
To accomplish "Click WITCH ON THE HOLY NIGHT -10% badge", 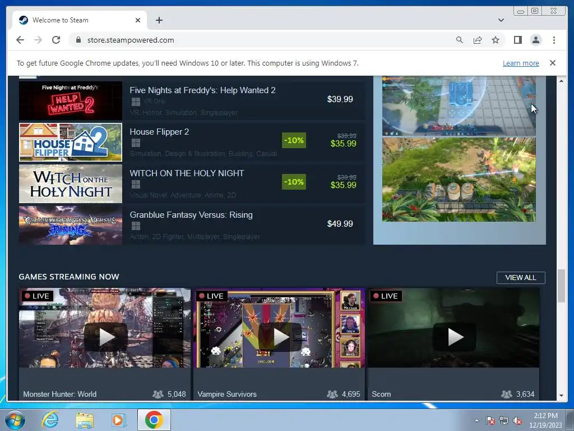I will (x=294, y=182).
